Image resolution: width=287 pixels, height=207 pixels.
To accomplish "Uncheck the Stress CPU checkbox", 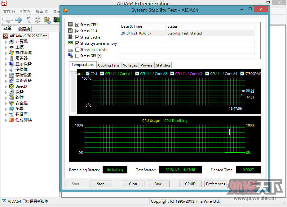I will pyautogui.click(x=77, y=25).
